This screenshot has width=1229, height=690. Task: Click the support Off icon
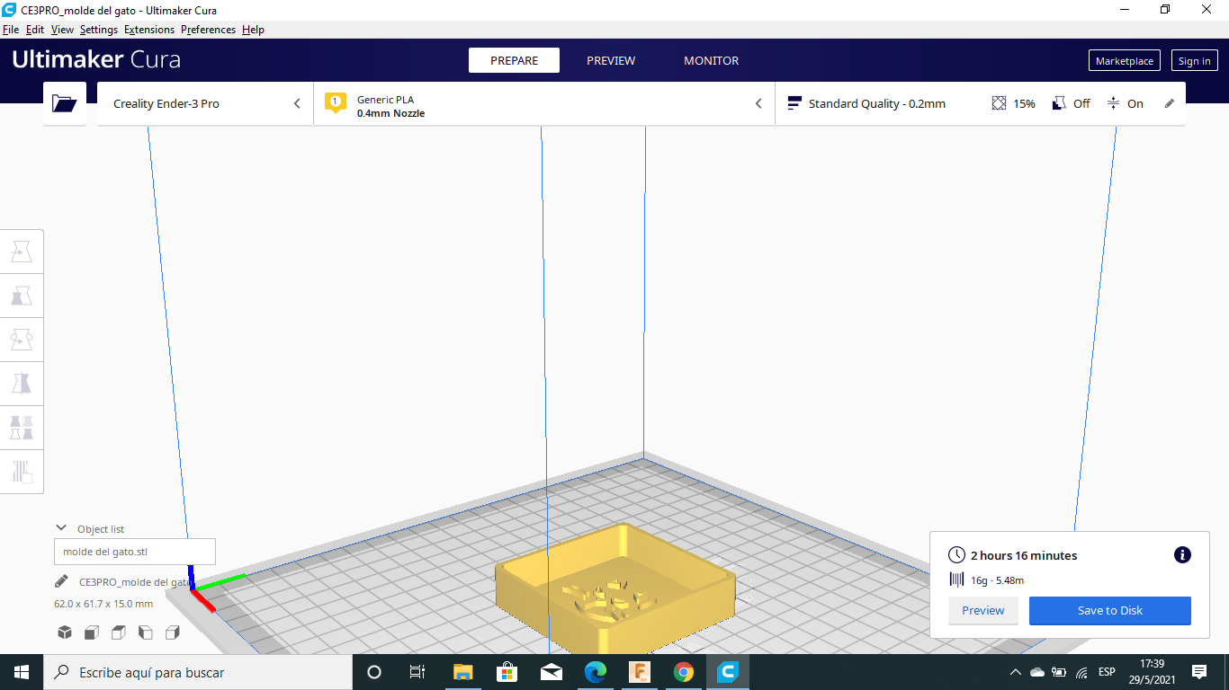coord(1059,103)
